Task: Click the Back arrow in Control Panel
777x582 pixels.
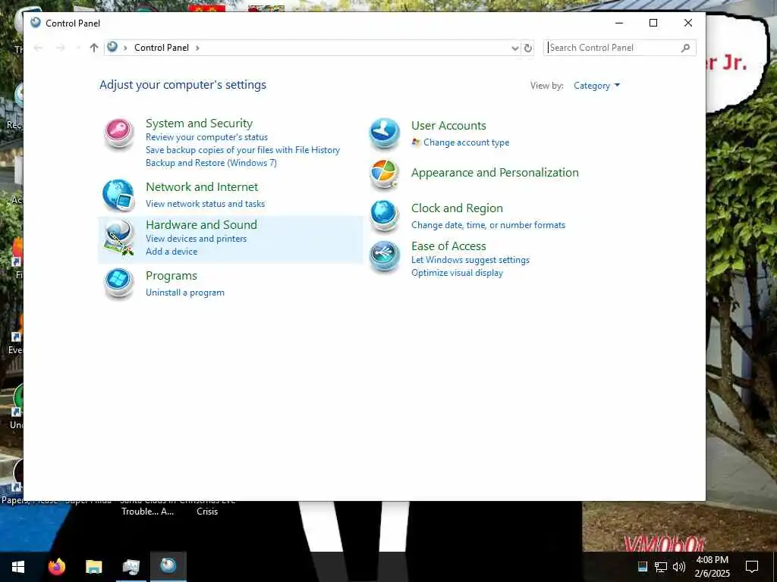Action: pos(38,48)
